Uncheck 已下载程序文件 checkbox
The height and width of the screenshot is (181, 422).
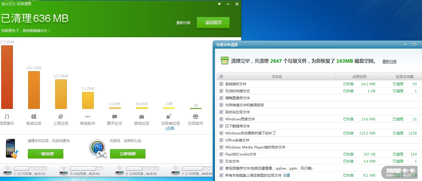point(221,126)
